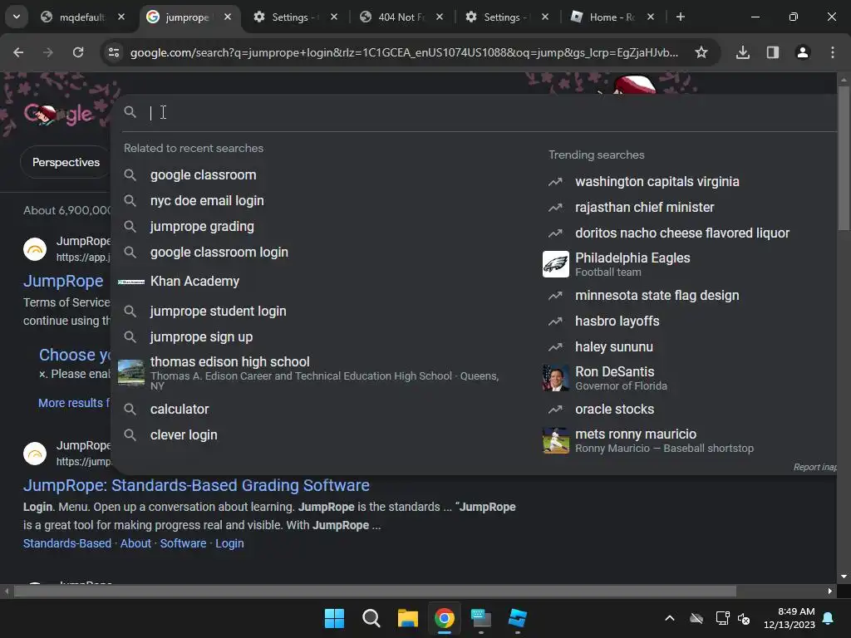Show hidden system tray icons
Viewport: 851px width, 638px height.
click(x=670, y=618)
